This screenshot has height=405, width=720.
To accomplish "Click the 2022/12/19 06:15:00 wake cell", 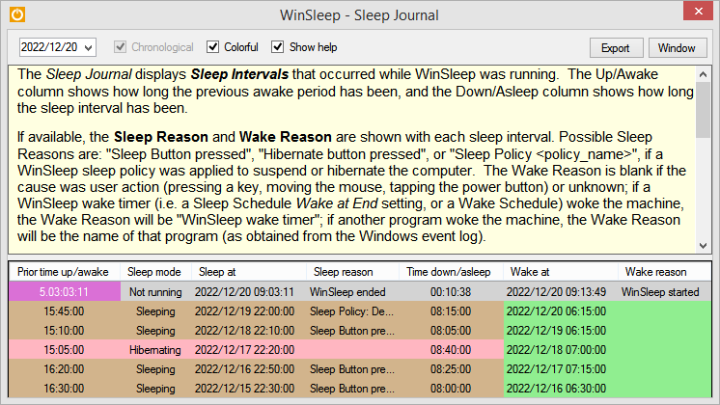I will [x=561, y=330].
